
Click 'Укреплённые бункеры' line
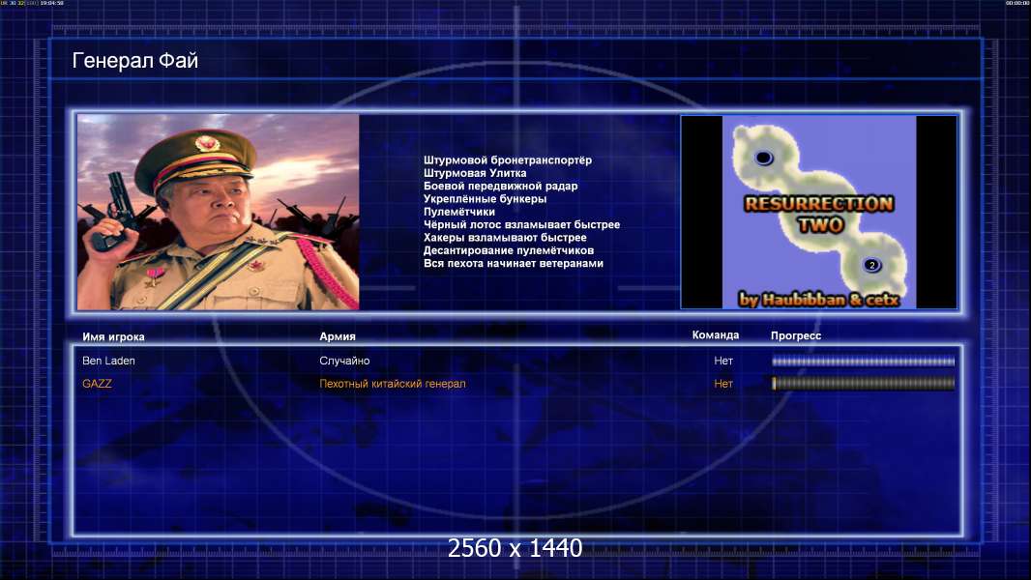[485, 199]
